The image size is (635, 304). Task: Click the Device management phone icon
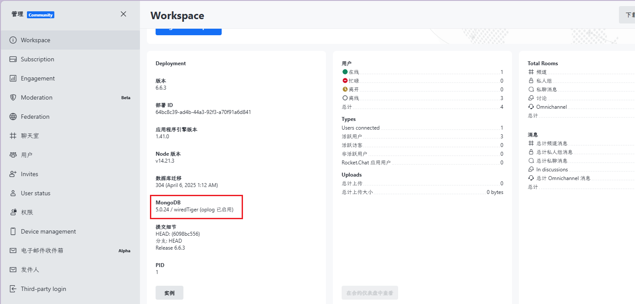click(x=13, y=231)
